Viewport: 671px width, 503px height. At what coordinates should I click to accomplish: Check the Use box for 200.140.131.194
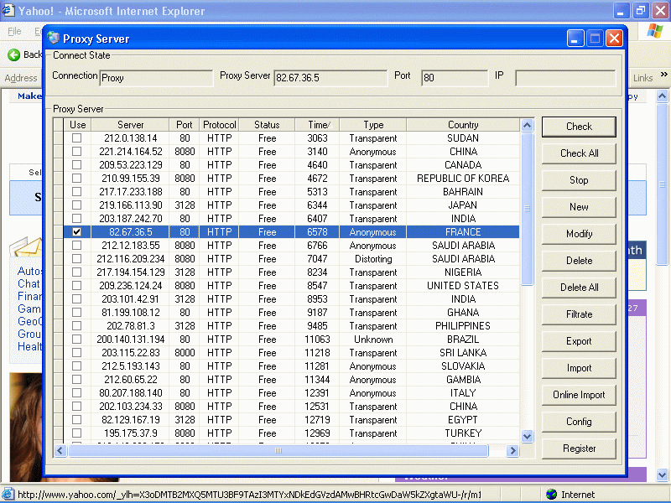pyautogui.click(x=76, y=340)
